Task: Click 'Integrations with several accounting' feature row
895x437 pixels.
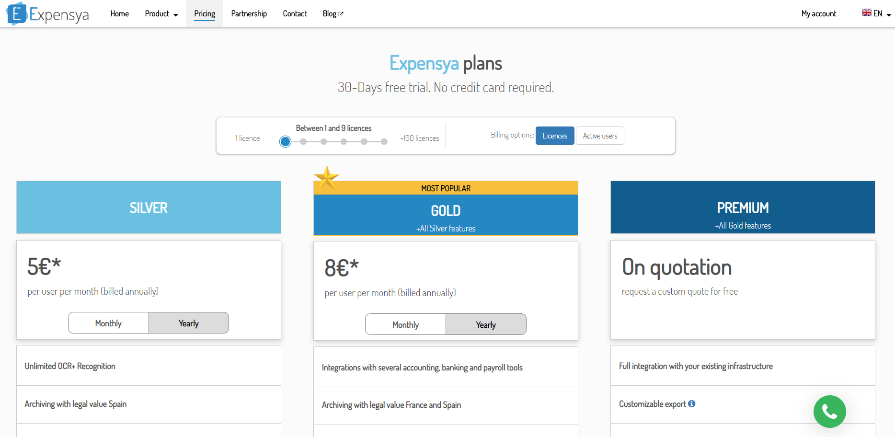Action: [x=446, y=368]
